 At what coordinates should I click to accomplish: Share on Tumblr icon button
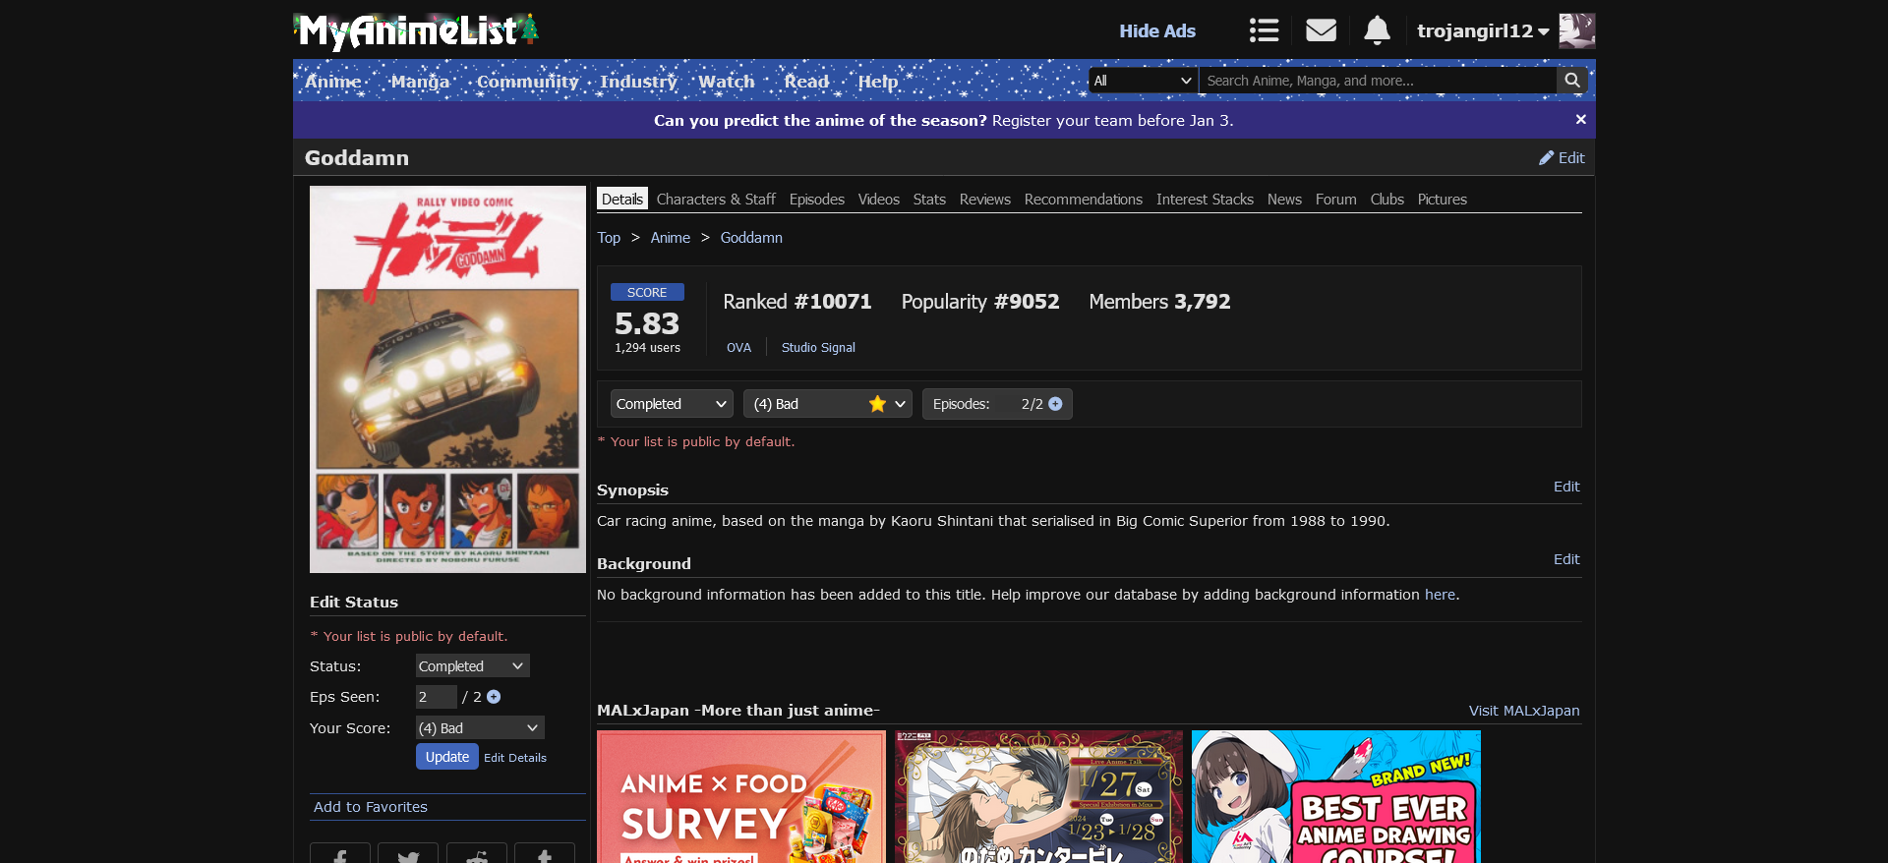(x=545, y=853)
